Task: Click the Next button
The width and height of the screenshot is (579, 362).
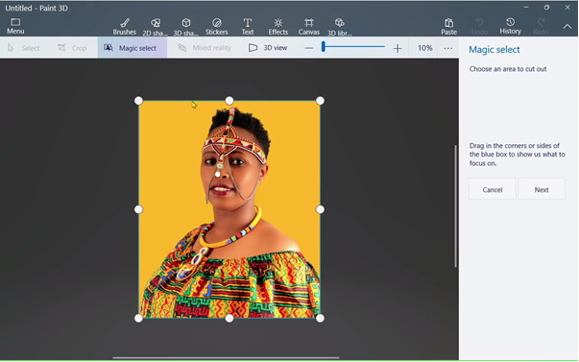Action: coord(542,189)
